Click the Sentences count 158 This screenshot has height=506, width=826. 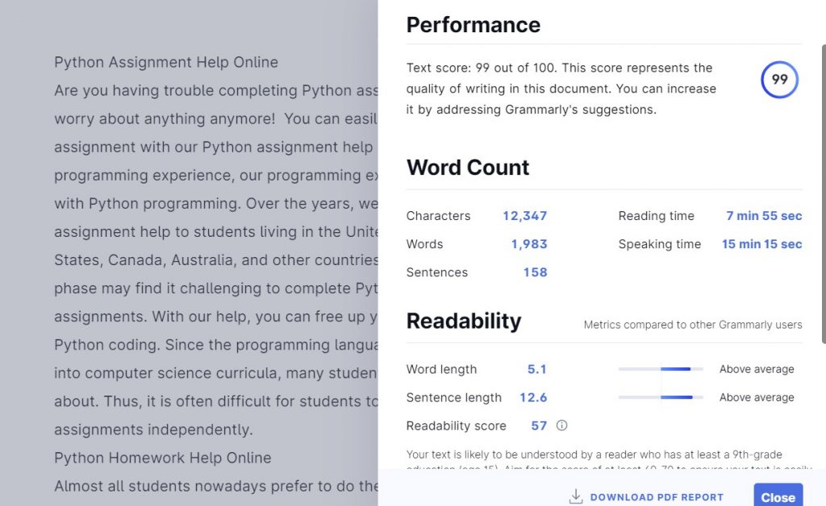coord(535,272)
